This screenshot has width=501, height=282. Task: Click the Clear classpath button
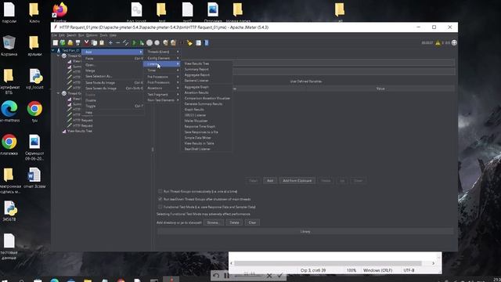tap(252, 222)
